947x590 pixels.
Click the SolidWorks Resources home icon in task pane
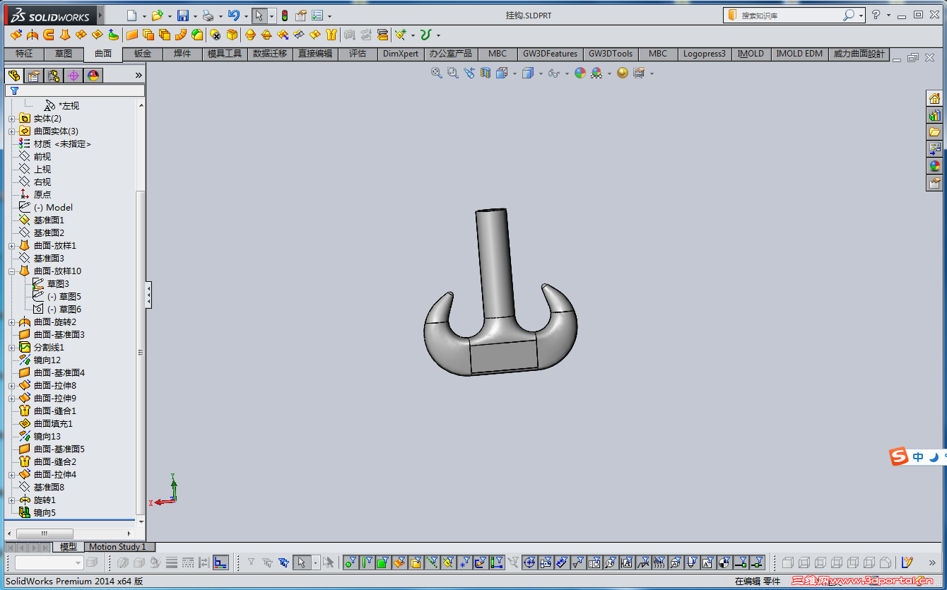[x=935, y=98]
